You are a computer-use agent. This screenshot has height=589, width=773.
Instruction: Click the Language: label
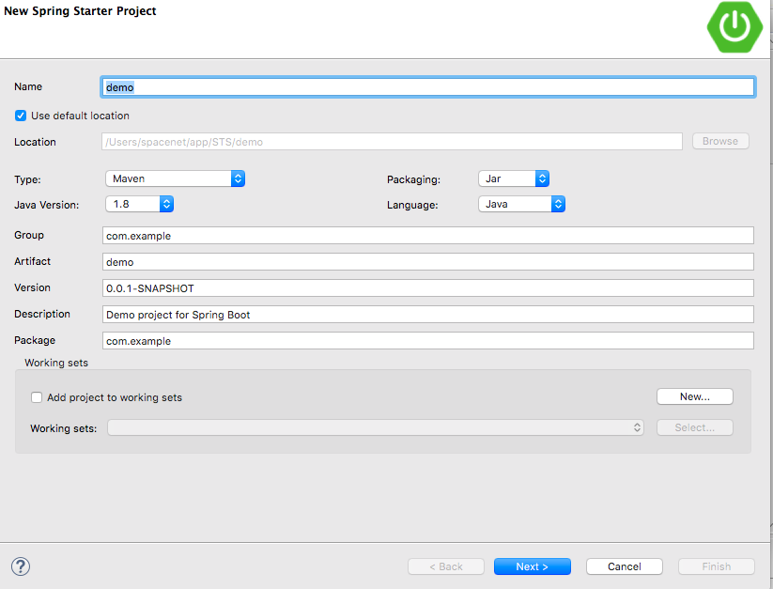tap(412, 205)
